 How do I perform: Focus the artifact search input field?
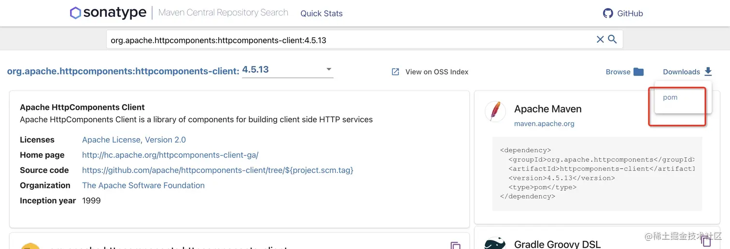(x=351, y=40)
